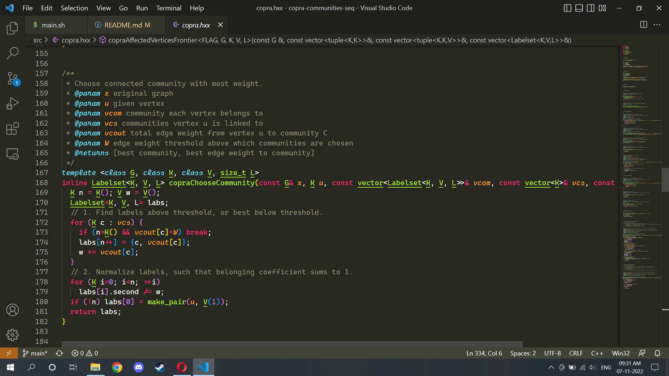Open the Run and Debug view
This screenshot has width=669, height=376.
point(13,104)
